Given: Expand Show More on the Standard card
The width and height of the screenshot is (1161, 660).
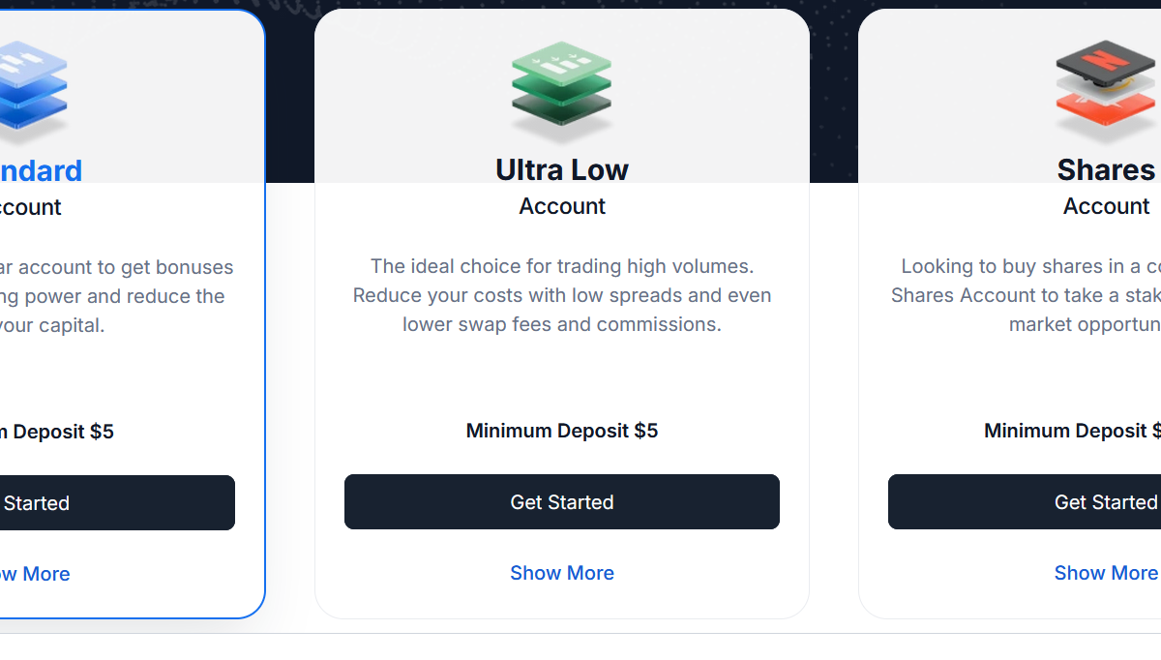Looking at the screenshot, I should coord(35,573).
